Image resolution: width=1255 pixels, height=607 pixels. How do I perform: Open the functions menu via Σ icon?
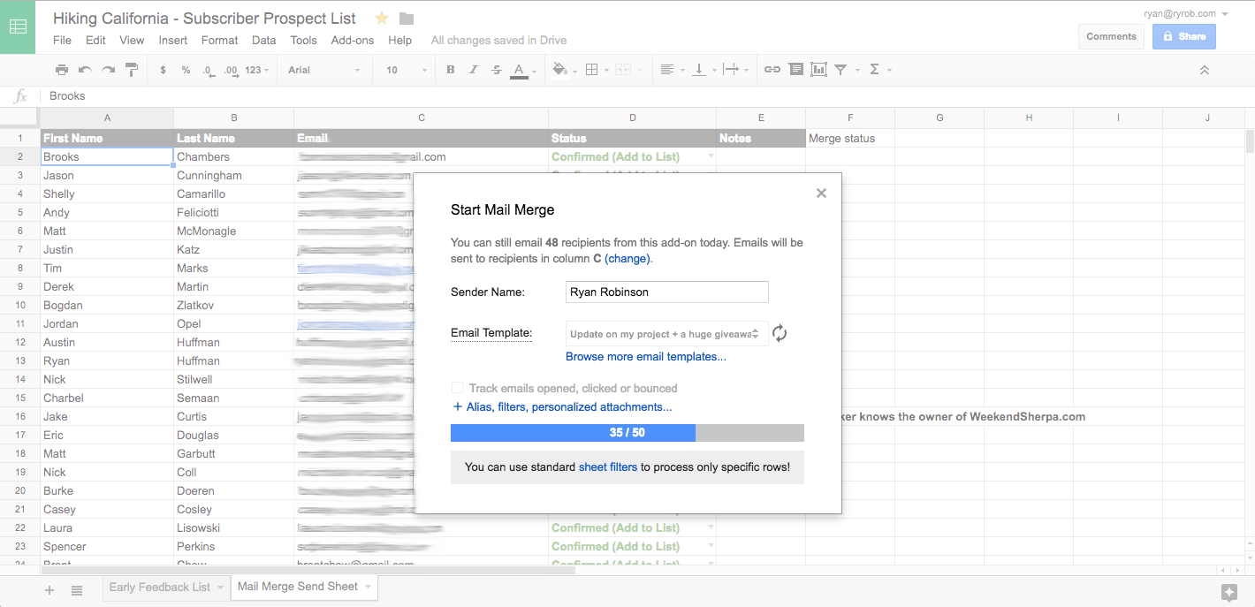[875, 69]
